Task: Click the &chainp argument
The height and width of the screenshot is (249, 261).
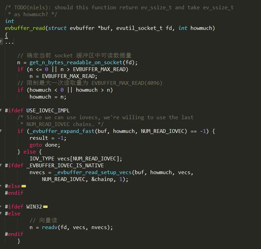Action: pyautogui.click(x=102, y=179)
